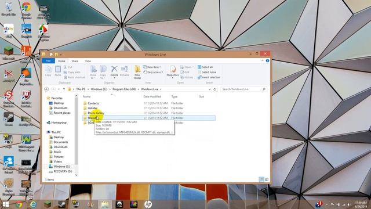Click the Cut scissors option

point(68,67)
